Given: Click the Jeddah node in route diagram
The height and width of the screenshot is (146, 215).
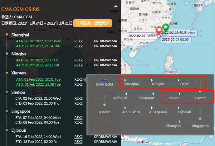Looking at the screenshot, I should tap(105, 112).
